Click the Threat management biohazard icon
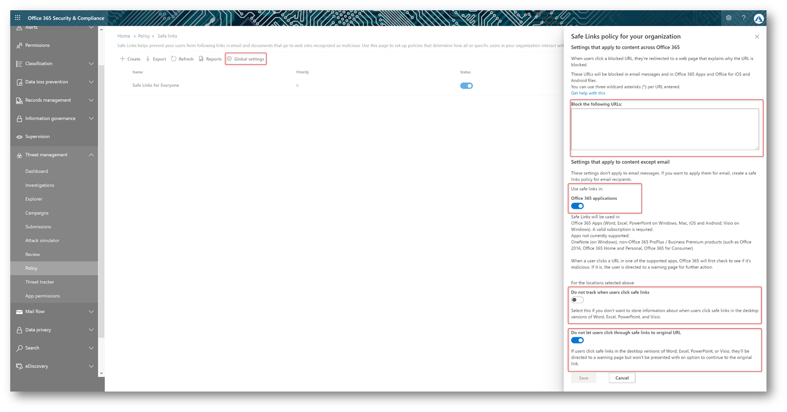The width and height of the screenshot is (787, 412). tap(19, 155)
